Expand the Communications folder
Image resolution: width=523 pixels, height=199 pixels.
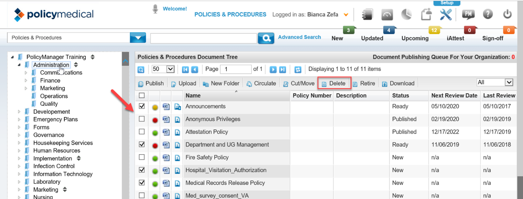tap(26, 73)
